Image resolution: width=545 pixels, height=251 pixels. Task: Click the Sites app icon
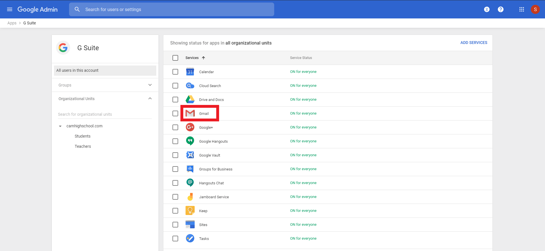190,225
